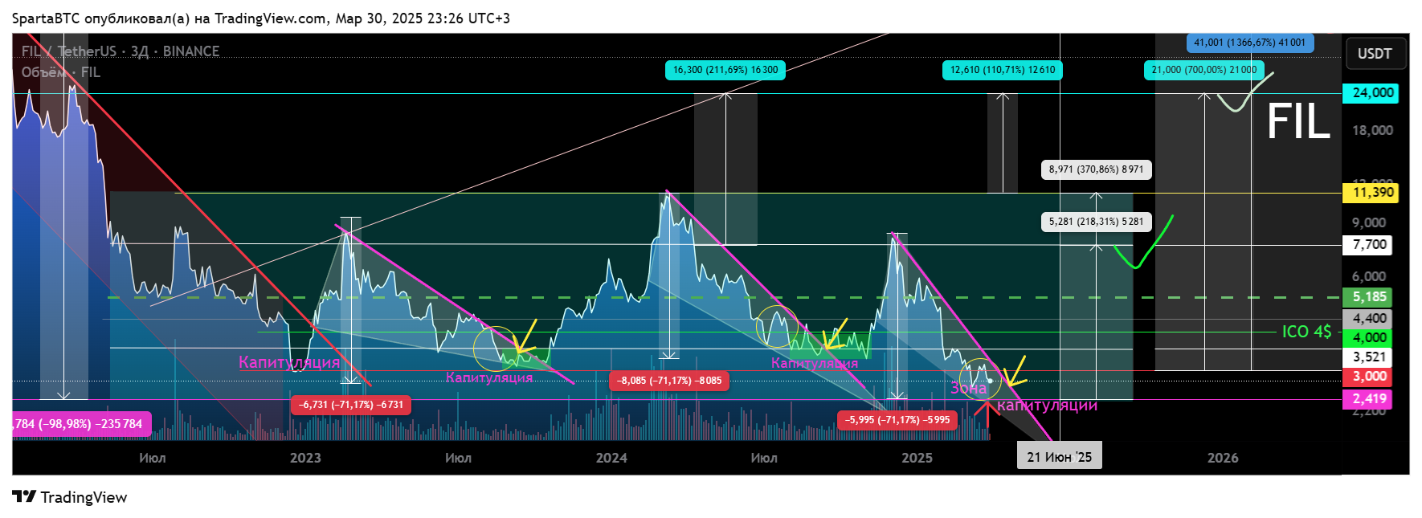This screenshot has width=1422, height=518.
Task: Click the 11,390 yellow price label
Action: [1371, 193]
